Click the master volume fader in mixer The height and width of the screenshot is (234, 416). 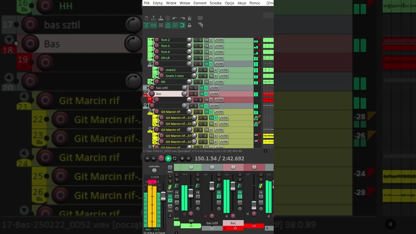pyautogui.click(x=163, y=196)
